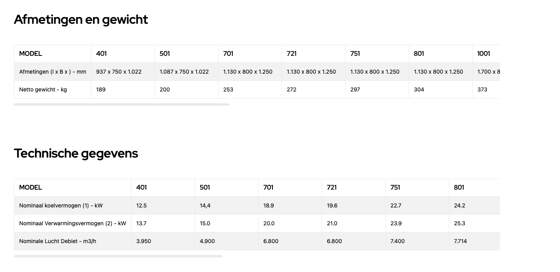Viewport: 560px width, 272px height.
Task: Select the 937 x 750 x 1.022 dimensions cell
Action: 123,72
